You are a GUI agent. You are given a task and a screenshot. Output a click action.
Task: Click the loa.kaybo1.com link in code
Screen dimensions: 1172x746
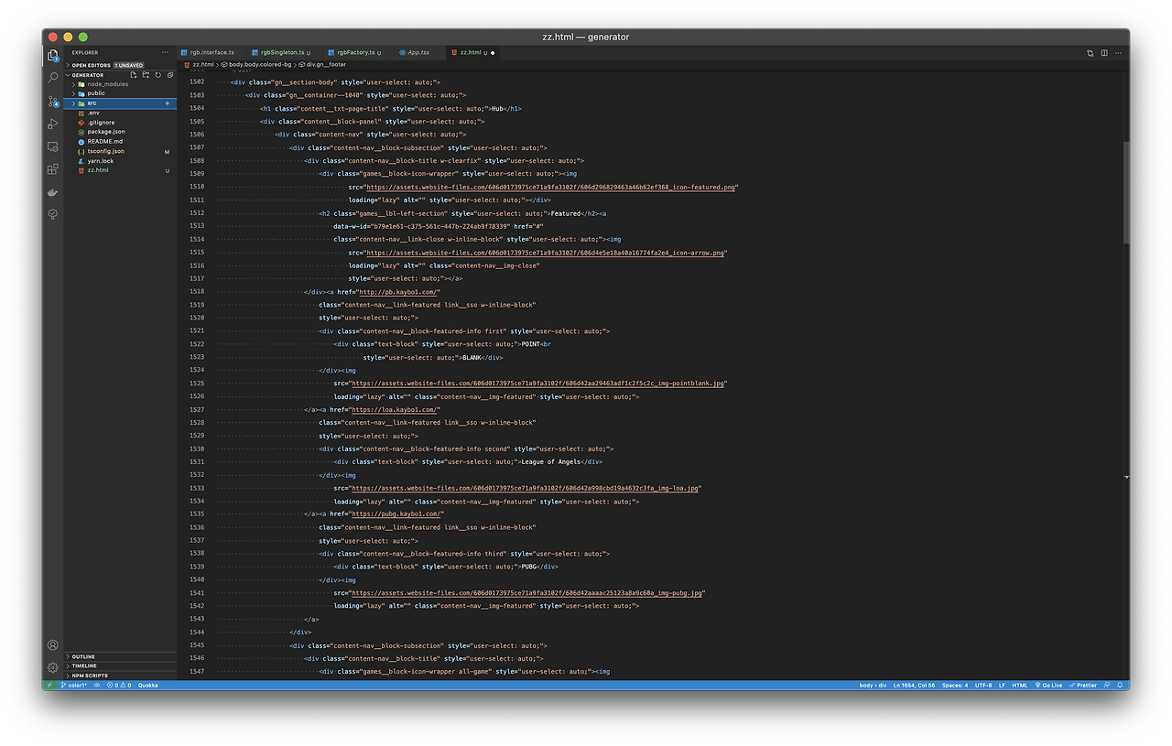pos(396,410)
